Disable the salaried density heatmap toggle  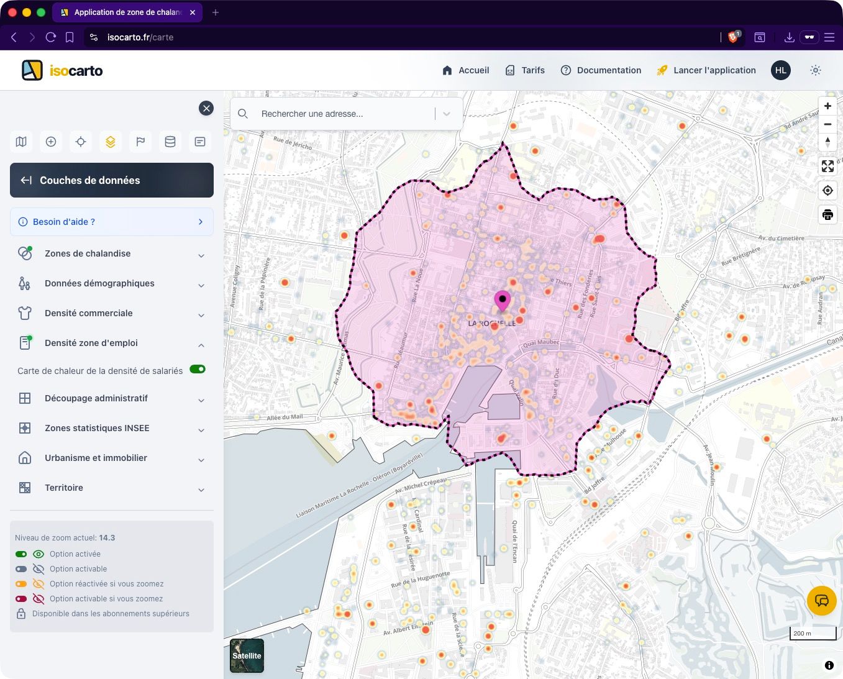pos(198,370)
